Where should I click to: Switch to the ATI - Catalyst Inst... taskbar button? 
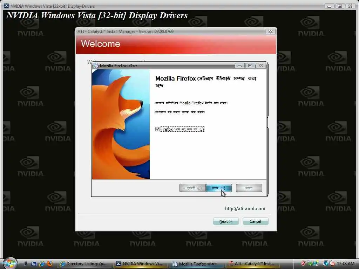point(252,264)
